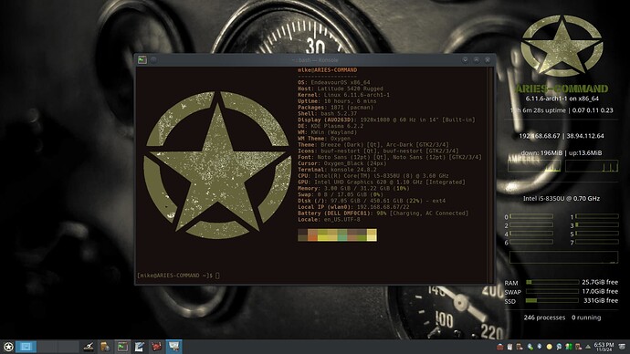Launch the notepad-and-pen text editor taskbar icon

click(x=139, y=347)
